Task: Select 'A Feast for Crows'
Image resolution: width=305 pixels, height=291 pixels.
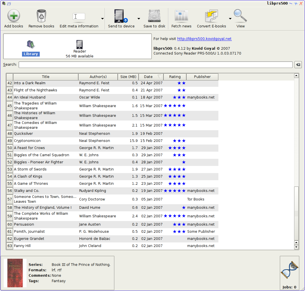Action: (x=29, y=148)
